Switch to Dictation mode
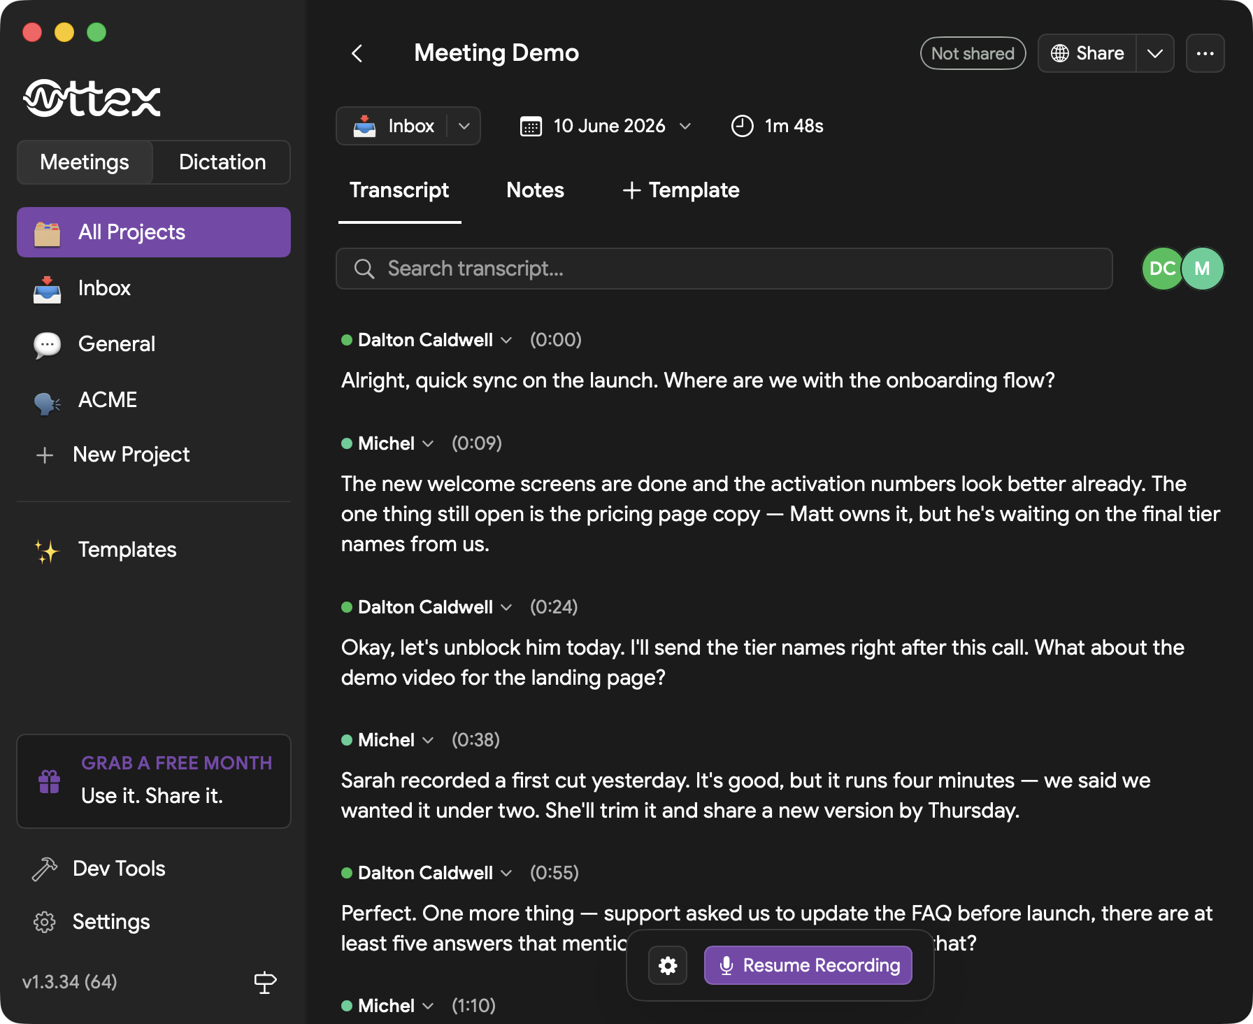Image resolution: width=1253 pixels, height=1024 pixels. pyautogui.click(x=222, y=162)
